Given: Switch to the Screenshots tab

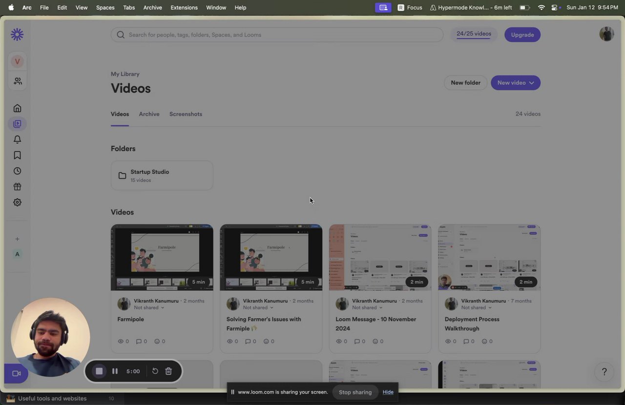Looking at the screenshot, I should pos(186,114).
